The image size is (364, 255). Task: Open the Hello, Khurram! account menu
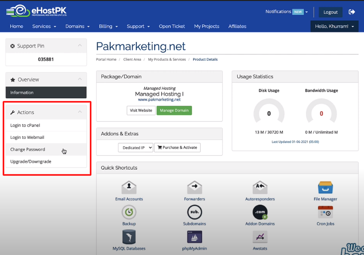[x=334, y=26]
